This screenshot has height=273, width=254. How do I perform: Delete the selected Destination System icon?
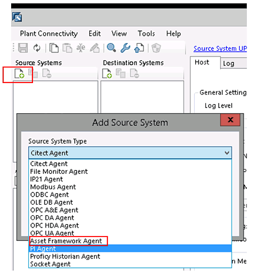pyautogui.click(x=135, y=73)
